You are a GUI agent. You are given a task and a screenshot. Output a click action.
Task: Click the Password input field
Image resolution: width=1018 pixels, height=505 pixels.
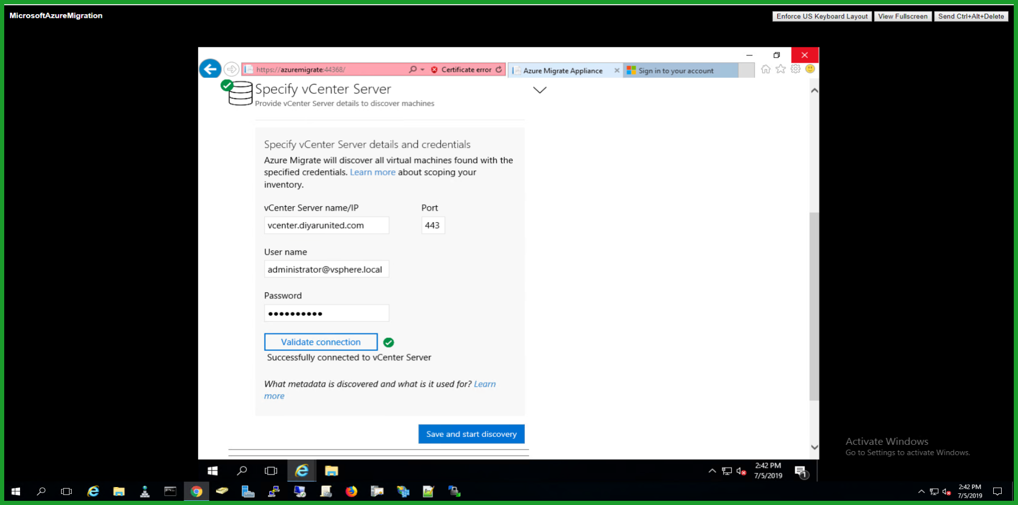(326, 313)
